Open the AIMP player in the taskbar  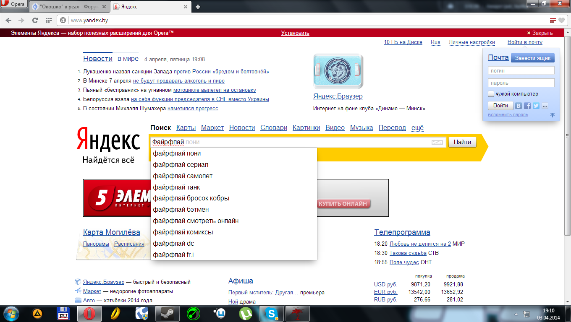[x=37, y=313]
